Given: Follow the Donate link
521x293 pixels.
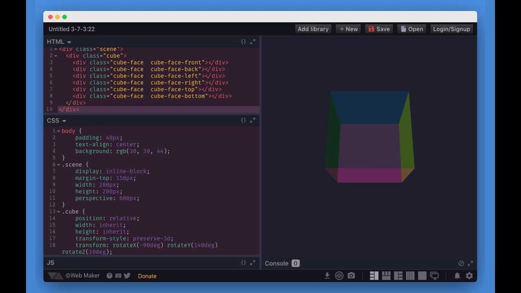Looking at the screenshot, I should pyautogui.click(x=147, y=276).
